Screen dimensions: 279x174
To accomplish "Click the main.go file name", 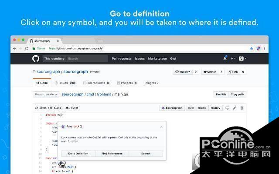I will tap(121, 94).
